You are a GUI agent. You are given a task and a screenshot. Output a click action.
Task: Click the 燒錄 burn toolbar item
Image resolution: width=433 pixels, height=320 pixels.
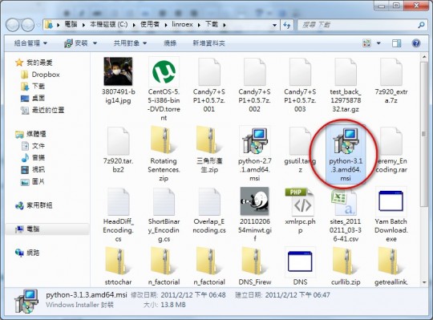(170, 43)
